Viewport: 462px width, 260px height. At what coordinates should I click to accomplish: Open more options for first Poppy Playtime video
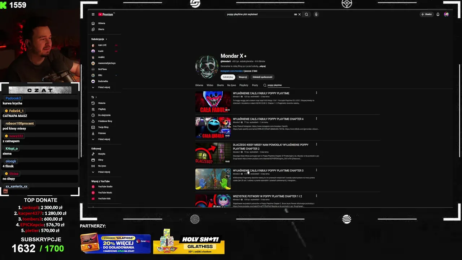pyautogui.click(x=317, y=93)
